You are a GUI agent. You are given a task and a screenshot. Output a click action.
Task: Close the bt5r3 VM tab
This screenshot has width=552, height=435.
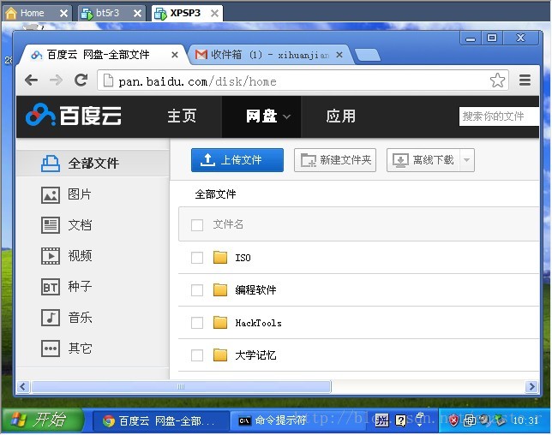tap(138, 14)
